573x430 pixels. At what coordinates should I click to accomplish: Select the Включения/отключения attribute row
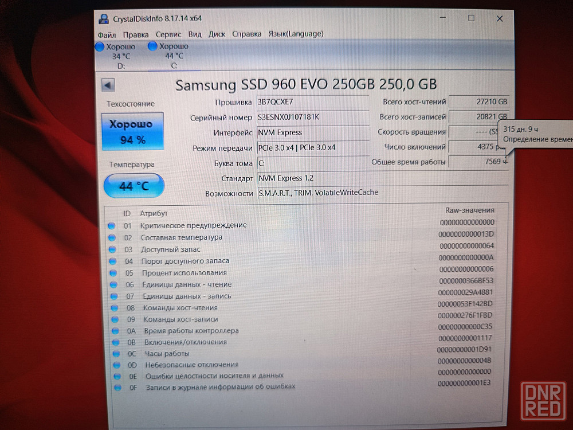point(302,341)
